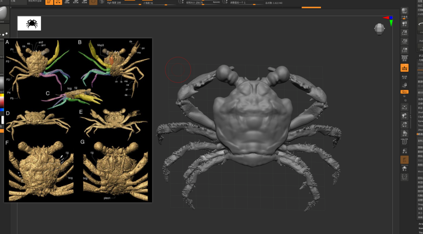
Task: Click the Z-axis rotation icon under XYZ
Action: (406, 100)
